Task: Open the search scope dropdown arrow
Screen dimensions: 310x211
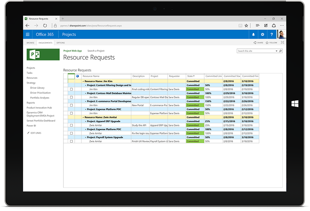Action: click(276, 50)
